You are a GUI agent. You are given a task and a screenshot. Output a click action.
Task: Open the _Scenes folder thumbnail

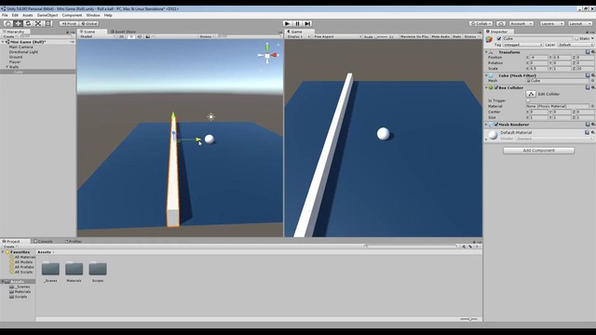[x=50, y=269]
